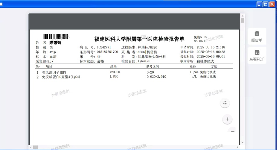Zoom in with the plus button
This screenshot has height=150, width=277.
[227, 119]
